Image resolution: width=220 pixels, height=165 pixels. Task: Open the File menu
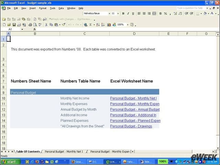pyautogui.click(x=9, y=8)
